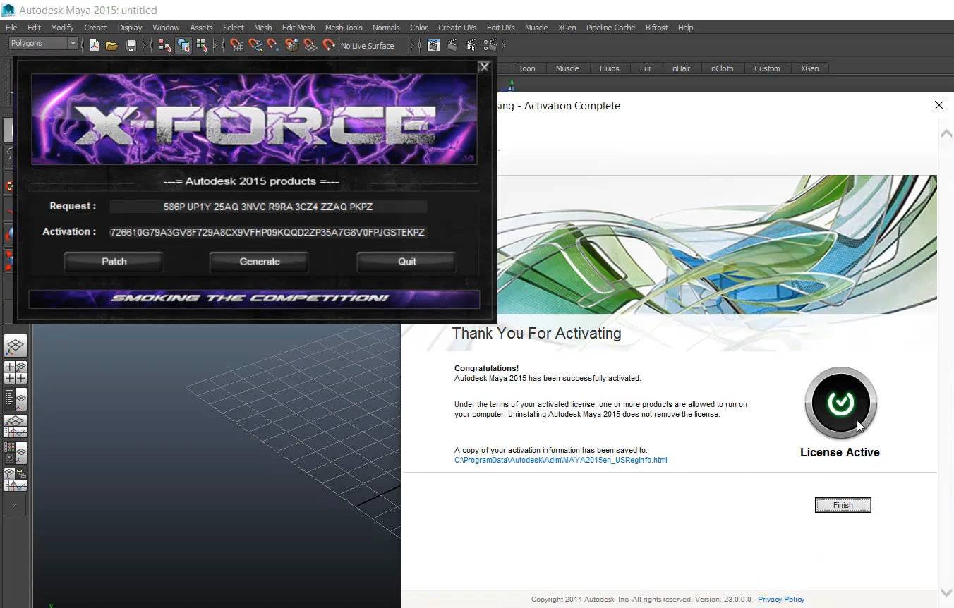
Task: Toggle Select by Hierarchy mode
Action: 165,46
